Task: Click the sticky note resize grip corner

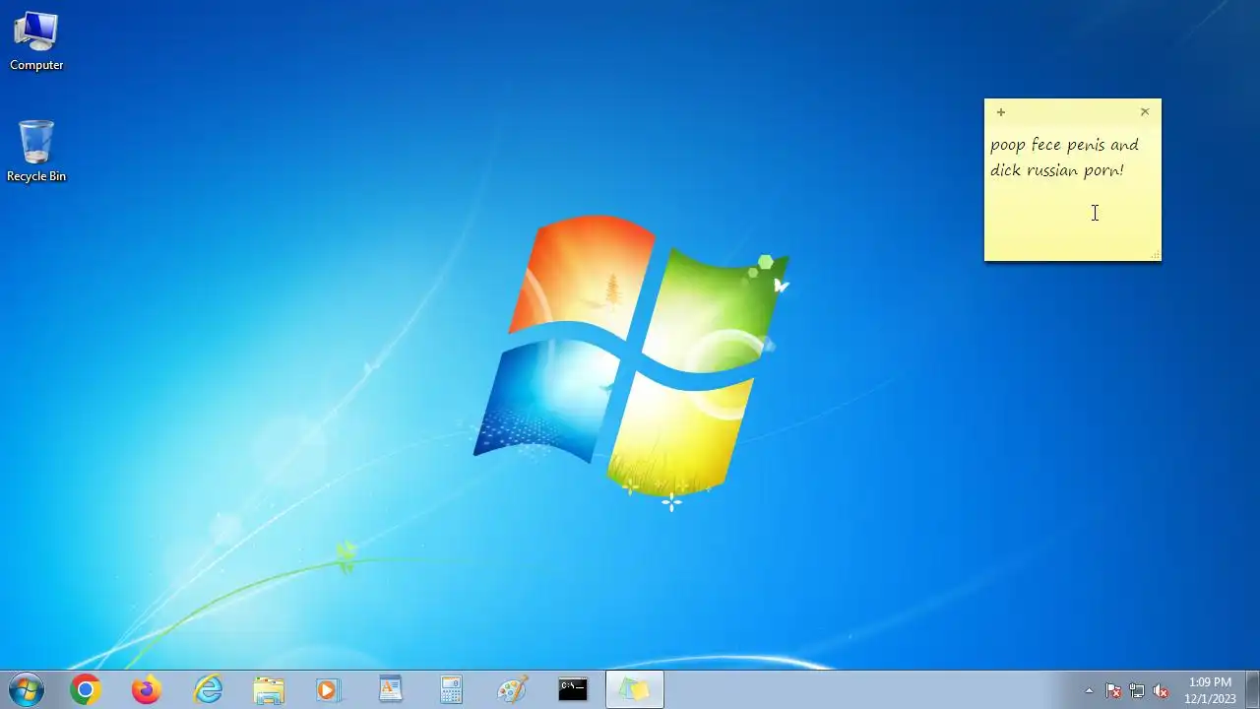Action: click(x=1156, y=256)
